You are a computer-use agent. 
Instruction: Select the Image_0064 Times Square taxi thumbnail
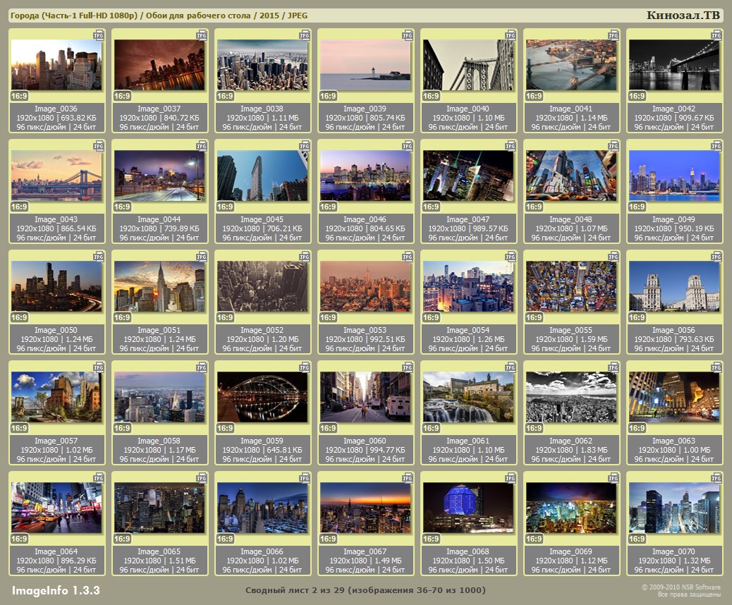(x=56, y=507)
